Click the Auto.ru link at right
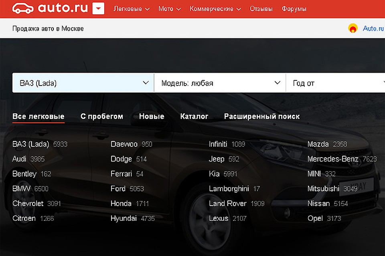385x256 pixels. 373,28
